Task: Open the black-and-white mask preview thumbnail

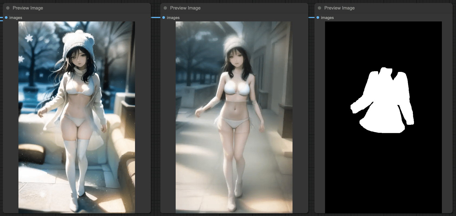Action: point(383,117)
